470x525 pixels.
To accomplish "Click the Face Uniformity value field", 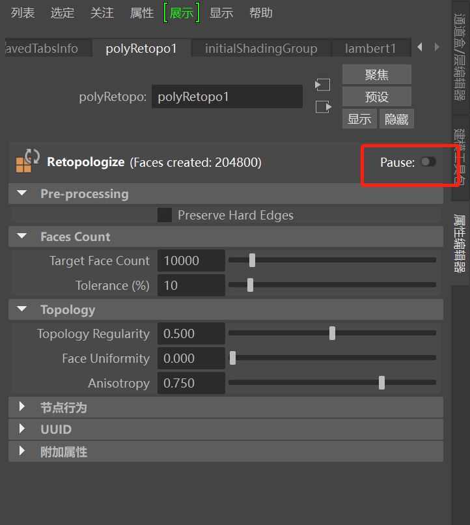I will click(x=191, y=358).
